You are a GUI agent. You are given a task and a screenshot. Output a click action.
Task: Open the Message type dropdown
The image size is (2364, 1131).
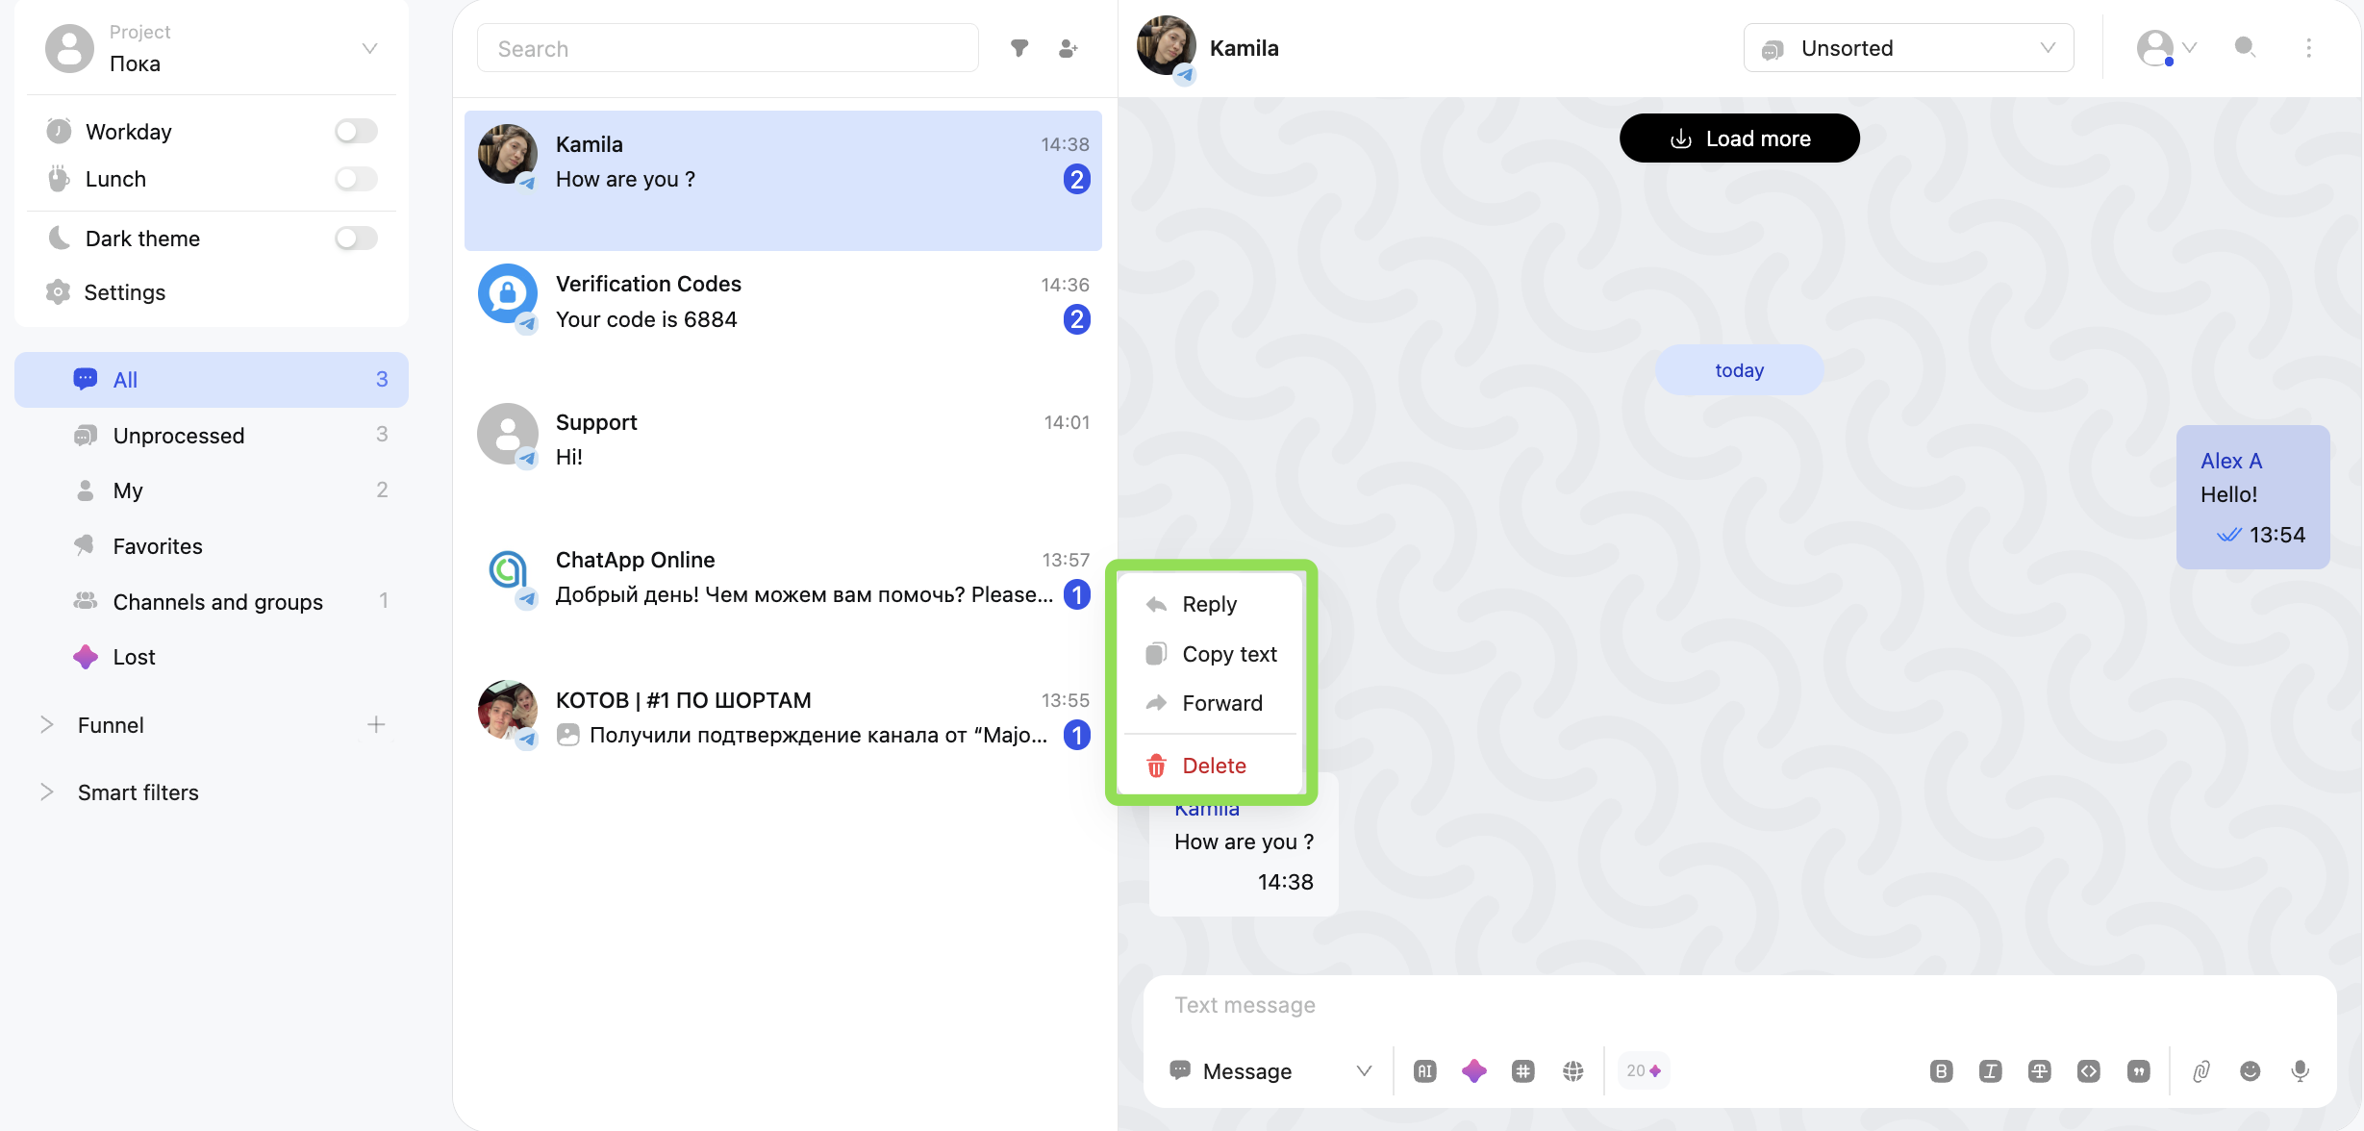pyautogui.click(x=1270, y=1070)
